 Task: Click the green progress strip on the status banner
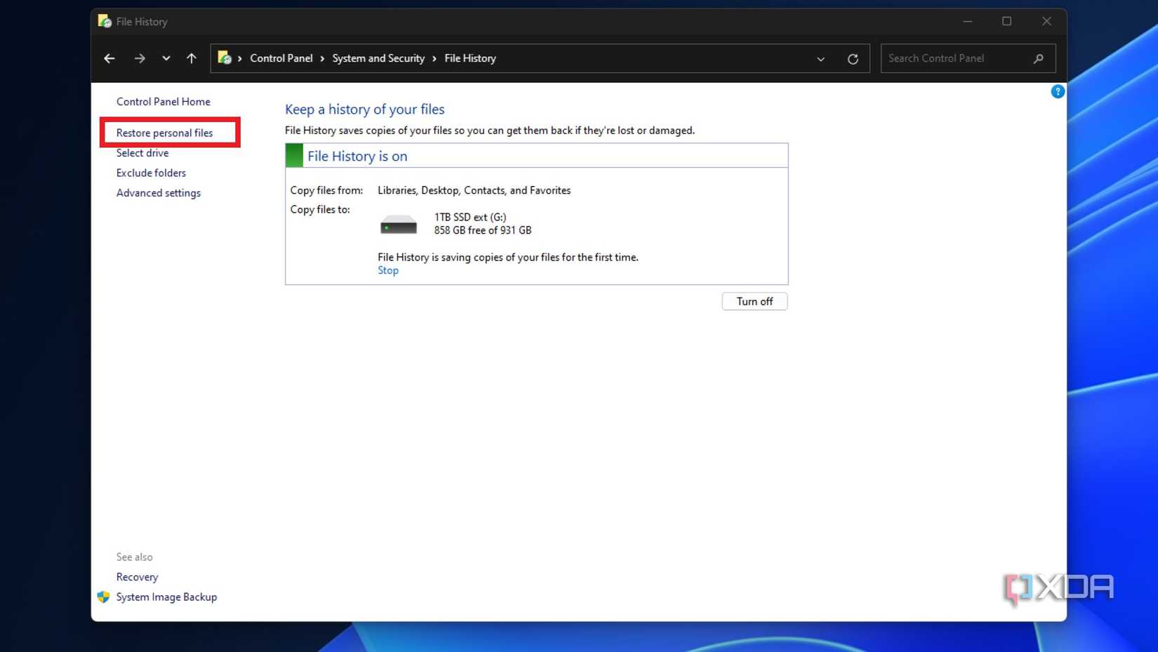click(293, 155)
